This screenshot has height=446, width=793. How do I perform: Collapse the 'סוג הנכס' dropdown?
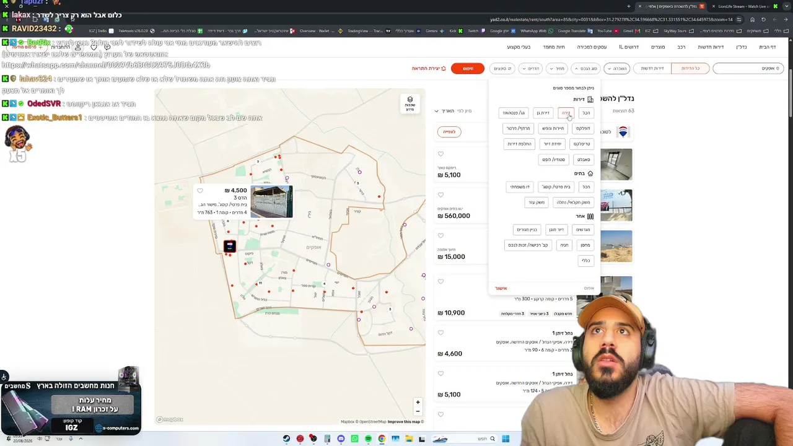click(584, 68)
